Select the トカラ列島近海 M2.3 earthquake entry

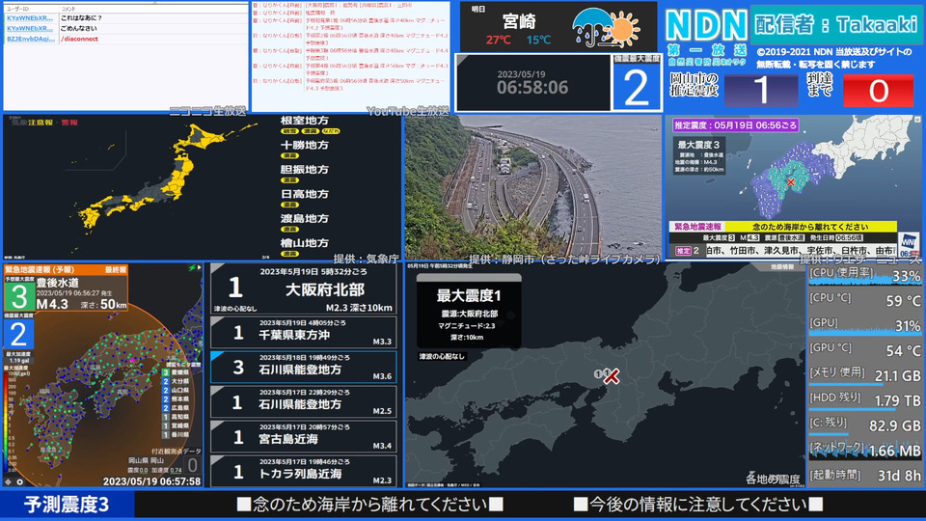[x=304, y=472]
